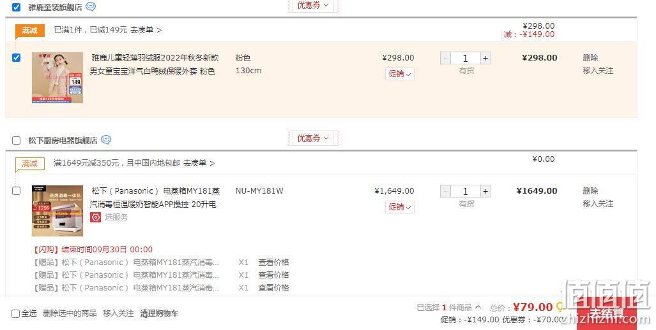Click 去凑单 link in 已减149元 row
This screenshot has height=330, width=656.
pos(146,30)
